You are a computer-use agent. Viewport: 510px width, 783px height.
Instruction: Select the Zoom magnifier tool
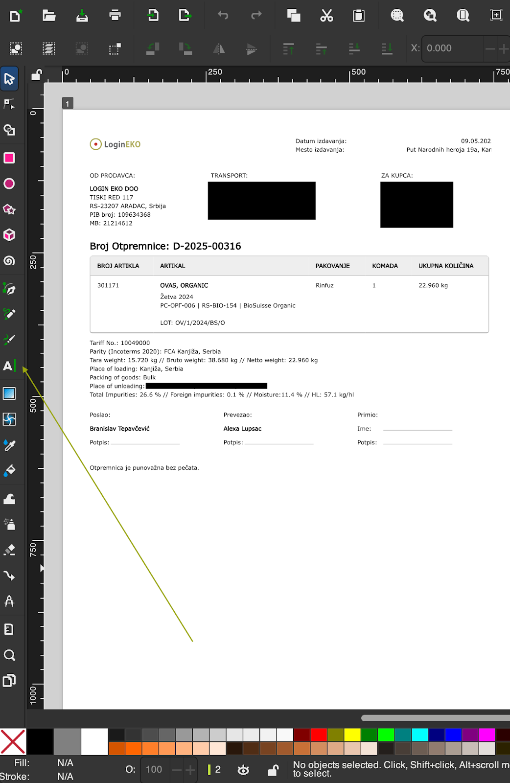(x=9, y=655)
